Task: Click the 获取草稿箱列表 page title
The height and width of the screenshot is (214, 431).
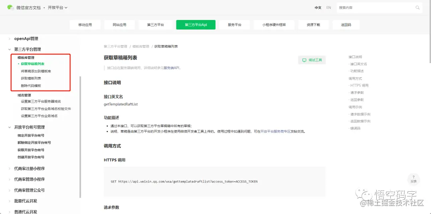Action: coord(121,58)
